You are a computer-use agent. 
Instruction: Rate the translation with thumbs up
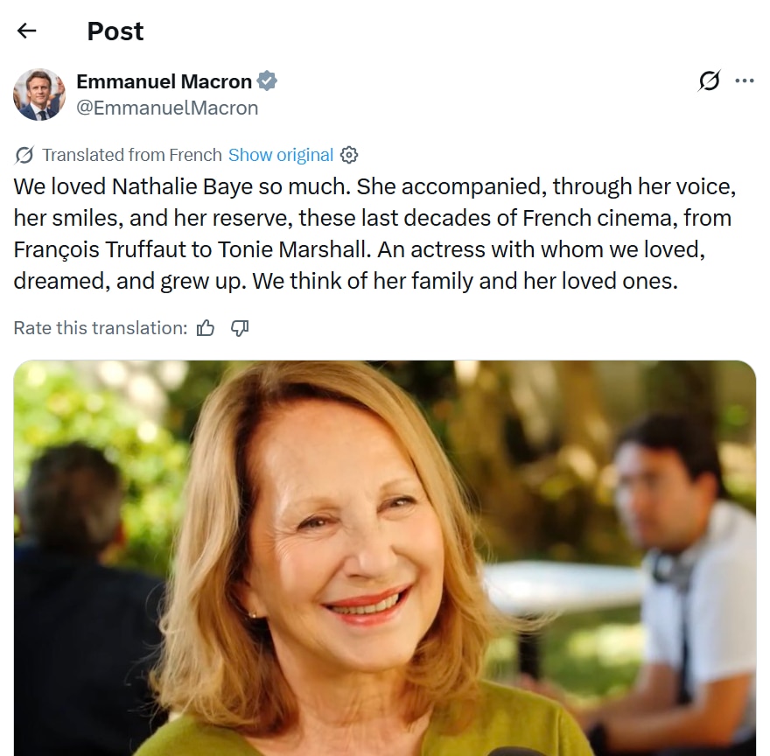click(x=206, y=328)
